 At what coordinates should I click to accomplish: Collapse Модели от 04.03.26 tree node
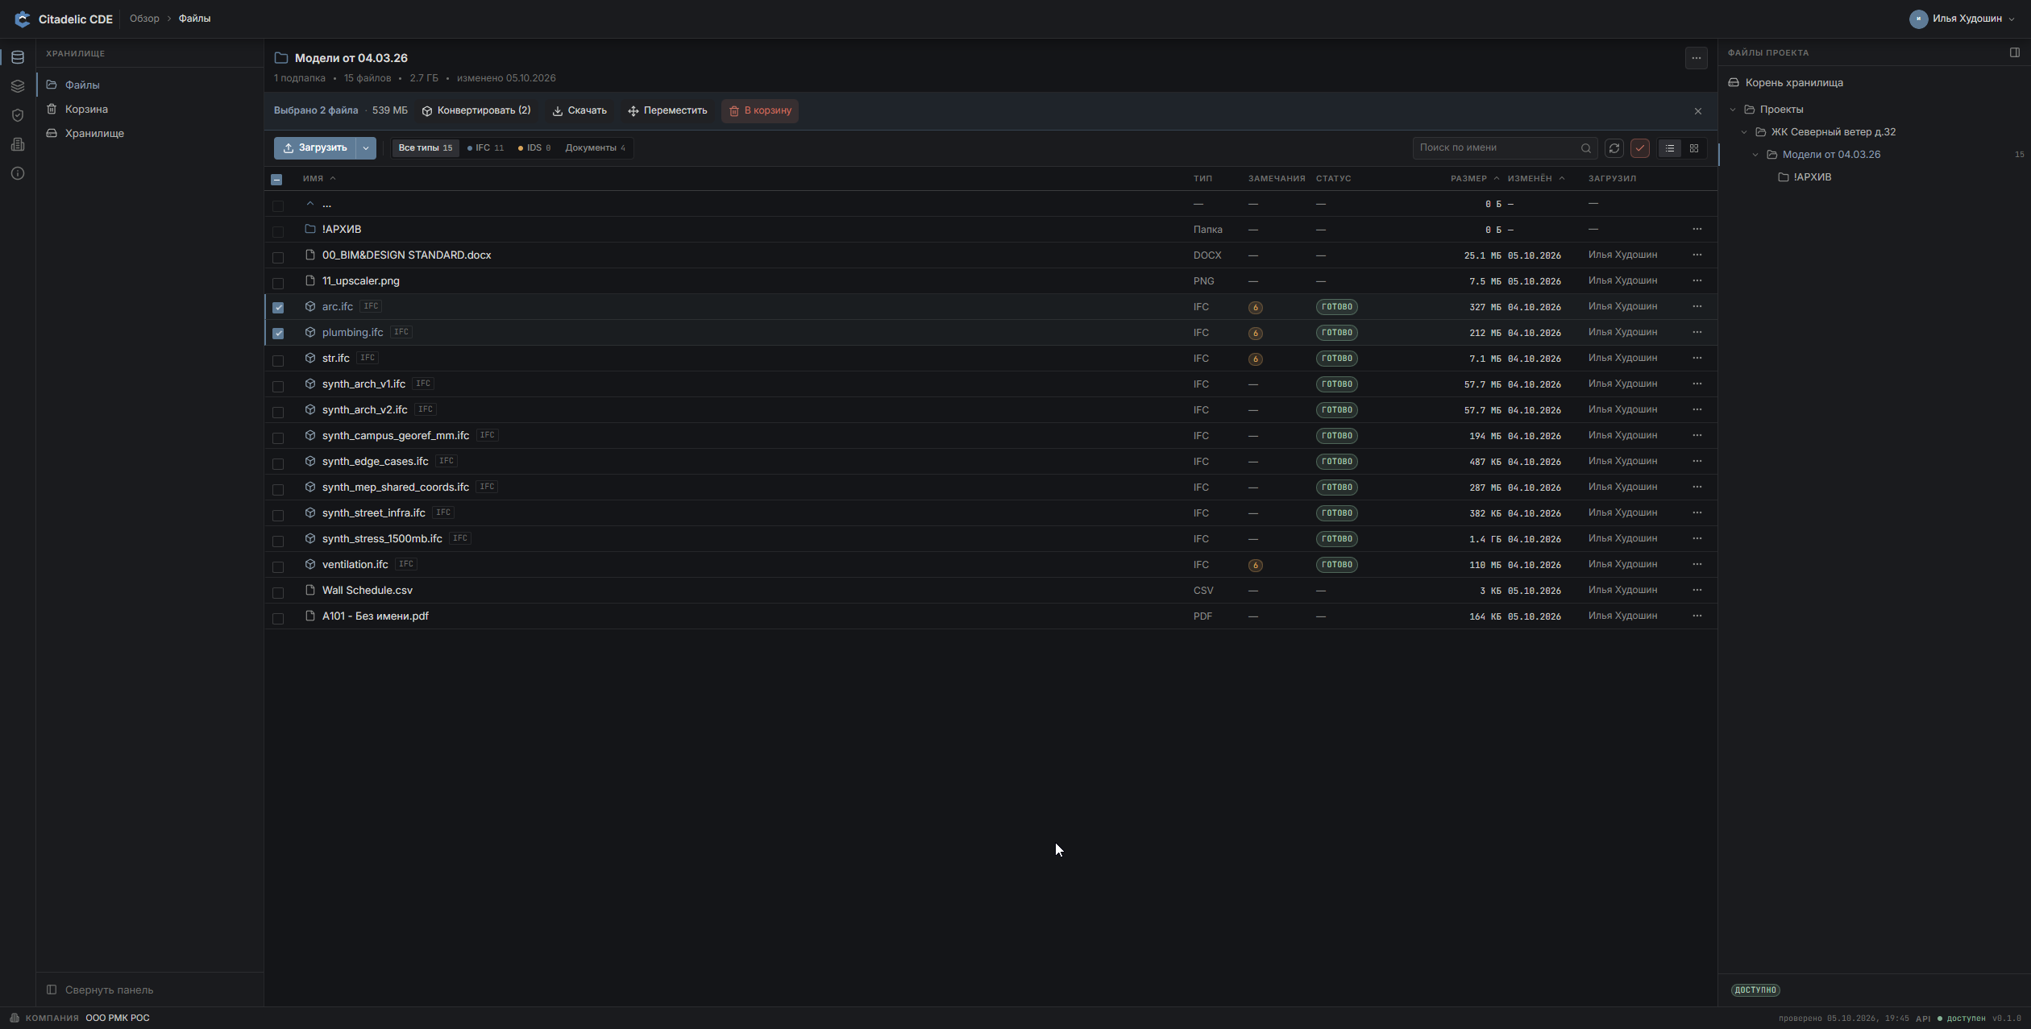1755,155
